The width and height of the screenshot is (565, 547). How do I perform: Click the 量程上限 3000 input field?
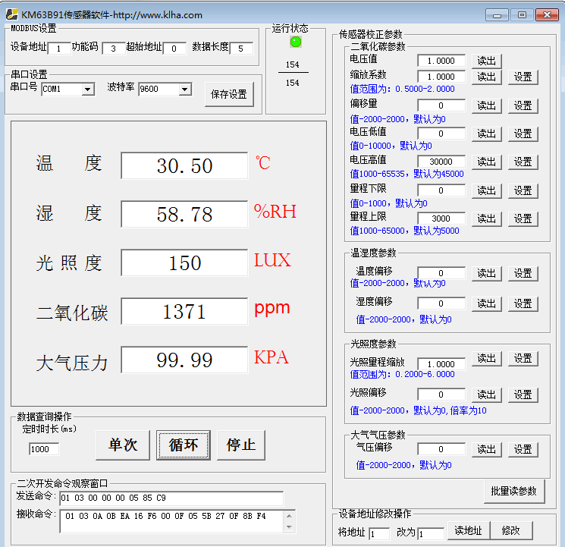441,218
